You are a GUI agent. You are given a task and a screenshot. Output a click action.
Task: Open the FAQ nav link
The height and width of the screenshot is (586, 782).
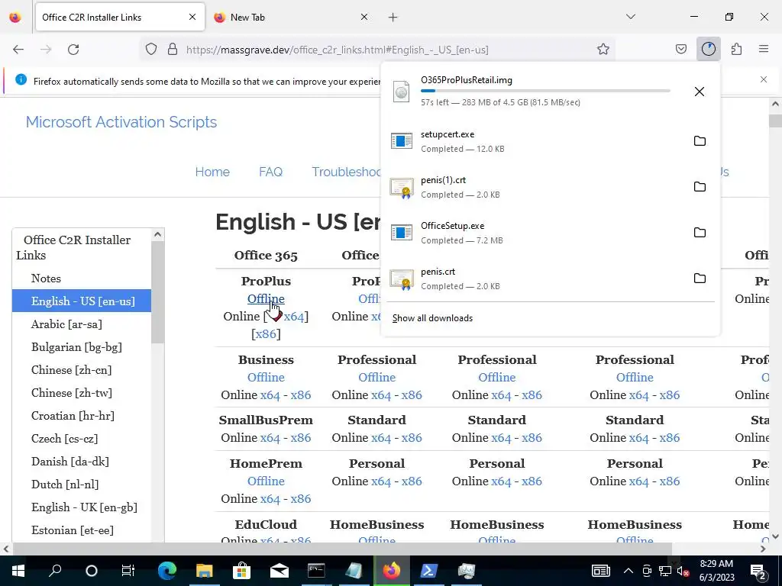tap(271, 172)
